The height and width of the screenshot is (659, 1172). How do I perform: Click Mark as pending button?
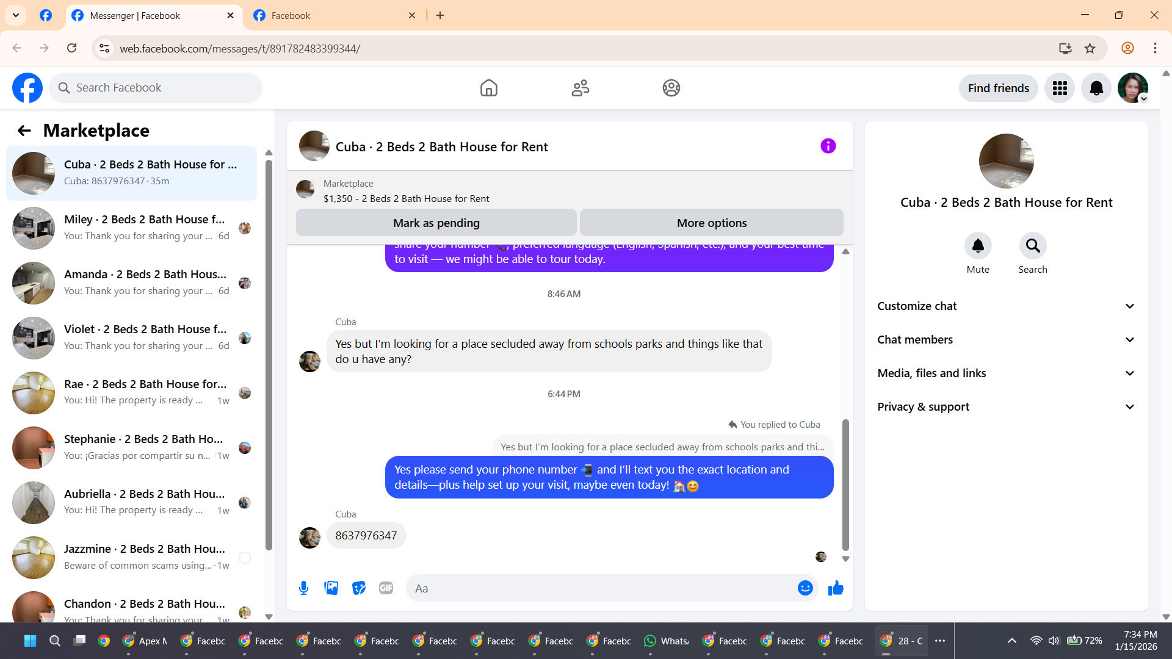point(436,223)
